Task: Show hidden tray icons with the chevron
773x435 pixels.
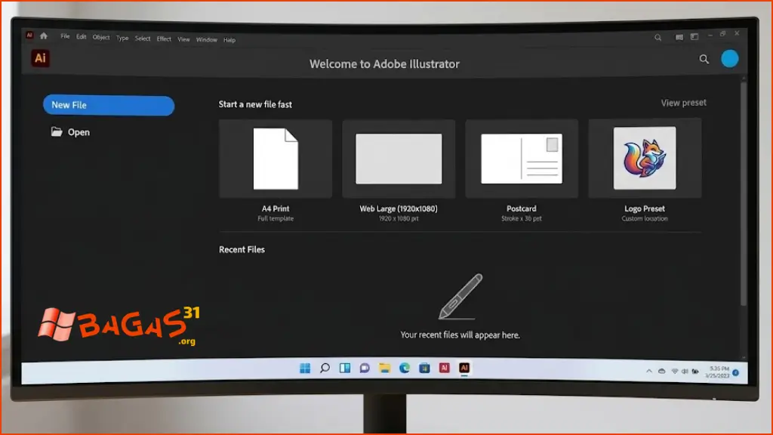Action: [x=648, y=372]
